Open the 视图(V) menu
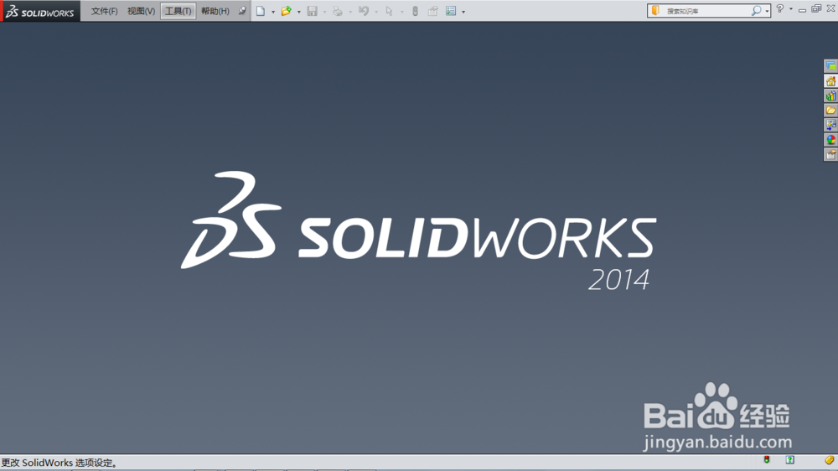The width and height of the screenshot is (838, 471). tap(141, 11)
